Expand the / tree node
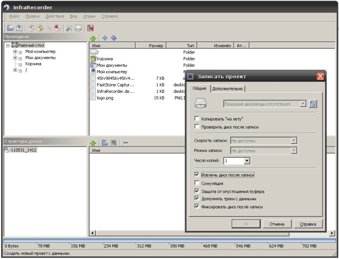This screenshot has width=339, height=259. click(x=15, y=70)
